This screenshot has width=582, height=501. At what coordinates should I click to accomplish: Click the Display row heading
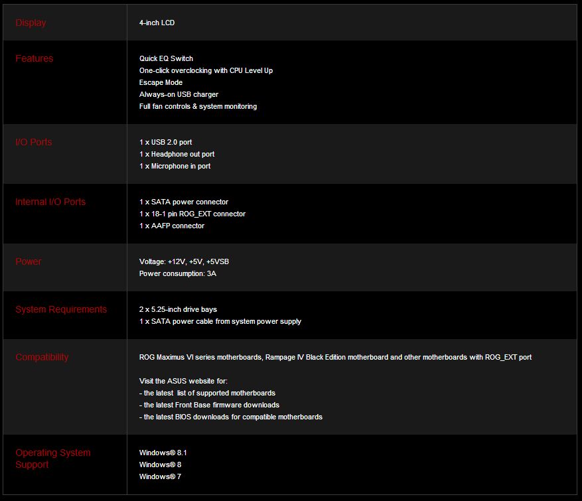coord(31,23)
